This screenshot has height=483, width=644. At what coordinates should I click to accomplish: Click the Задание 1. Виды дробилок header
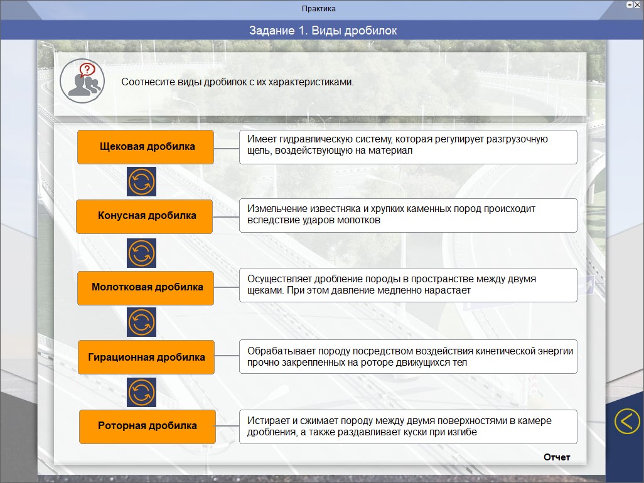(x=323, y=31)
